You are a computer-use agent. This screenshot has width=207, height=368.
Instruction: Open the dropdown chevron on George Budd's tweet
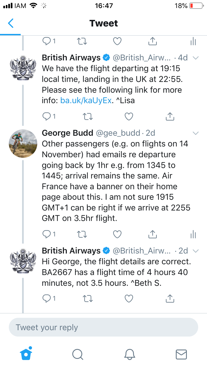click(196, 133)
